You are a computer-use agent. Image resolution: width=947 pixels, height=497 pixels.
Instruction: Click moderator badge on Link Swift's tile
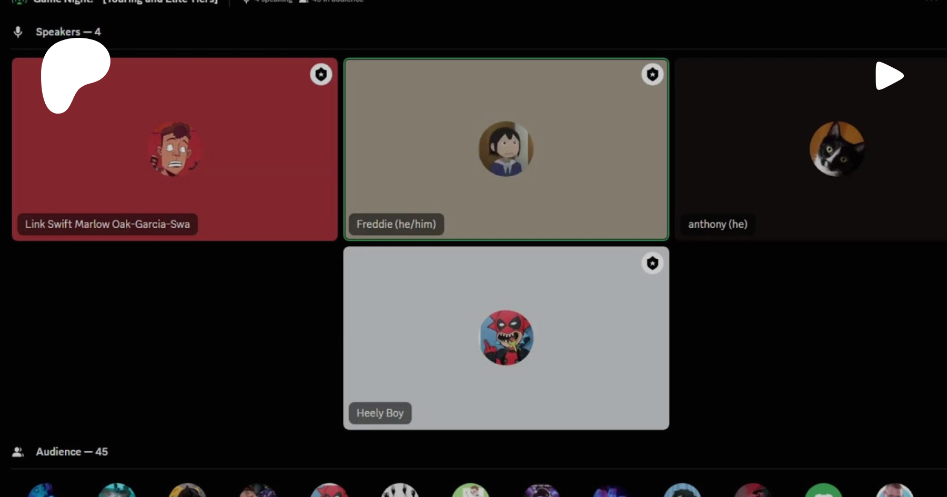pos(321,74)
